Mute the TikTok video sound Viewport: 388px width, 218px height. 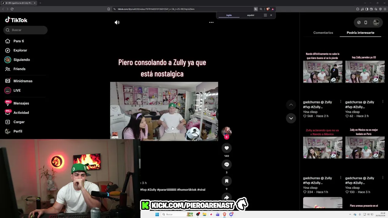coord(117,22)
